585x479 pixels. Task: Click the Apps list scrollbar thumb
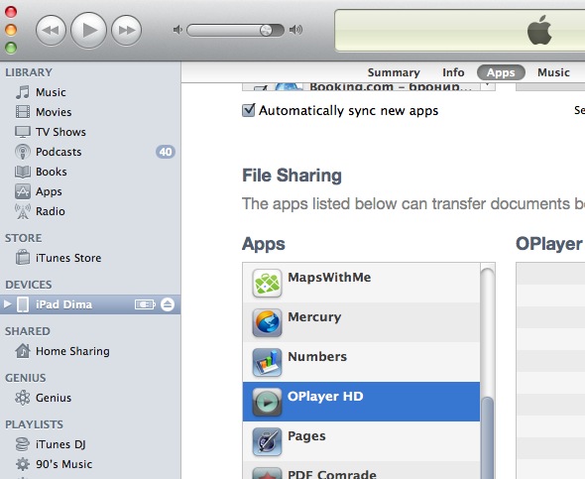[487, 438]
